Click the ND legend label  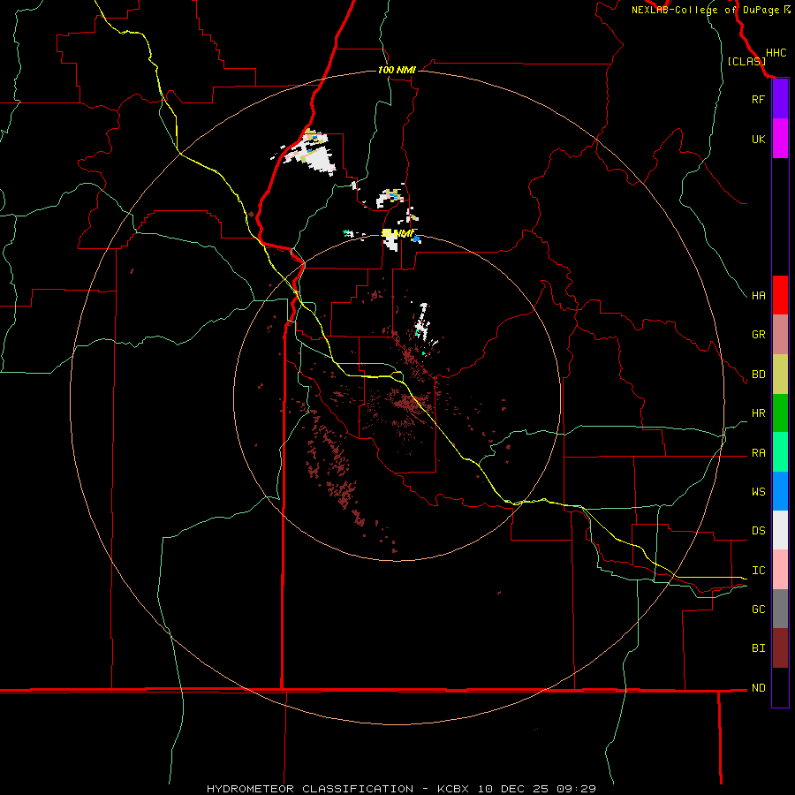pos(759,688)
